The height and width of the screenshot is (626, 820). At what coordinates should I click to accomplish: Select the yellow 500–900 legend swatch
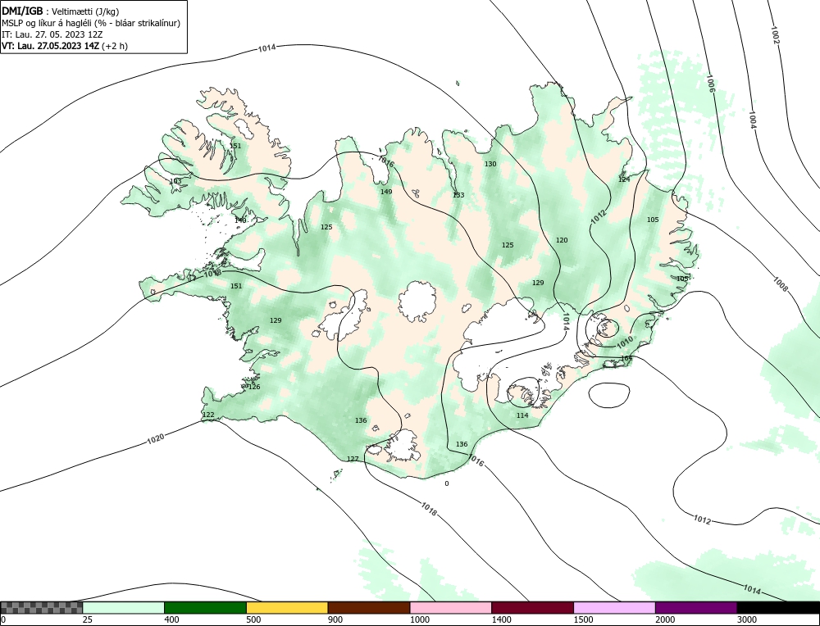point(287,607)
